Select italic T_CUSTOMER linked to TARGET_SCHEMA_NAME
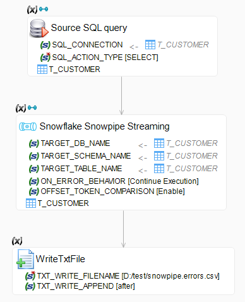This screenshot has width=245, height=302. point(192,156)
